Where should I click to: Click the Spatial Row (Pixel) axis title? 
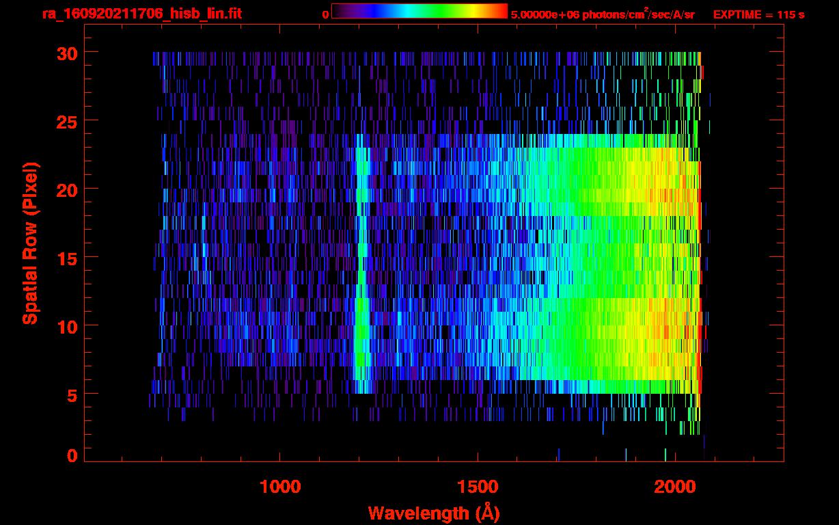point(30,243)
